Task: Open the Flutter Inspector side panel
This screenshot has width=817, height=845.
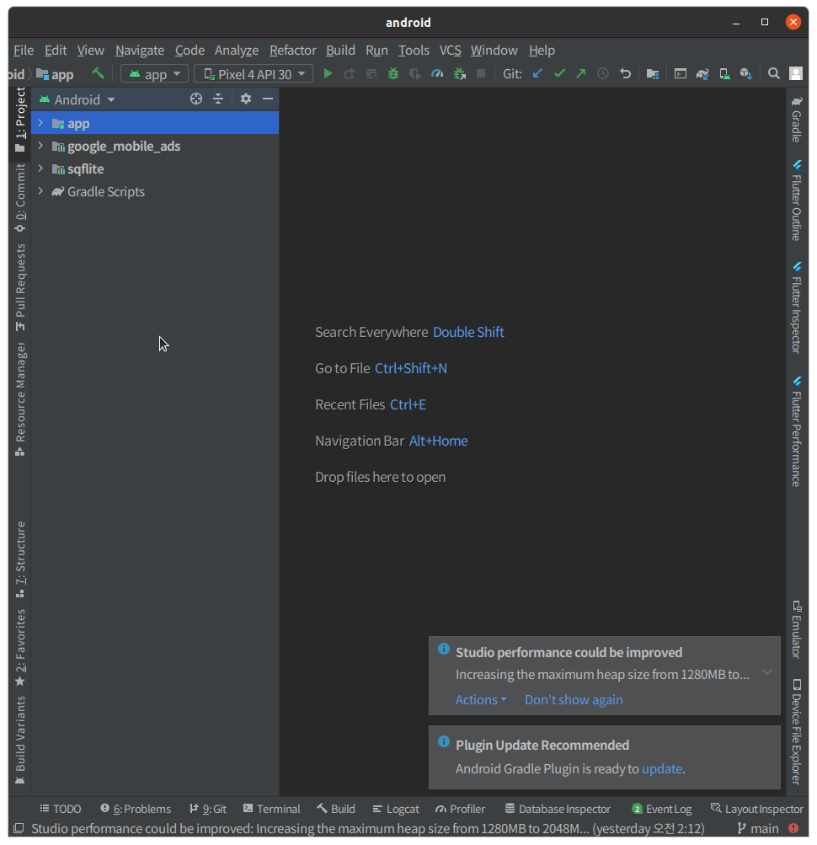Action: pos(797,308)
